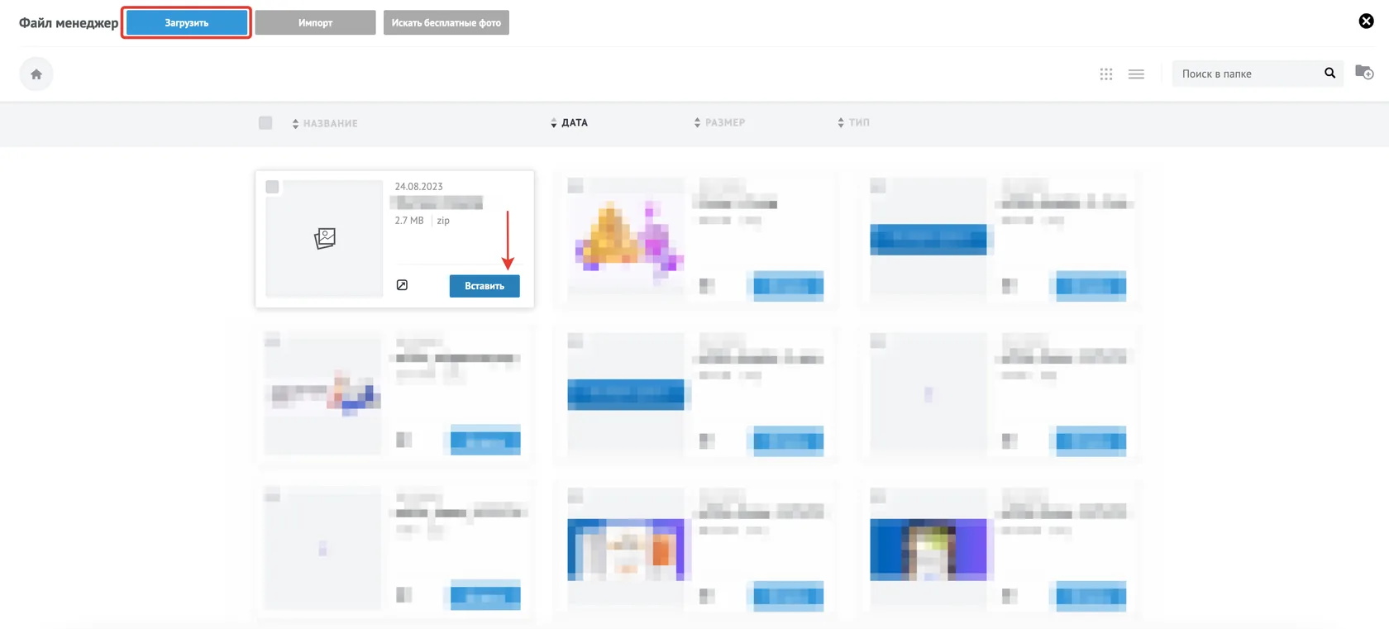Click Искать бесплатные фото

(x=446, y=22)
